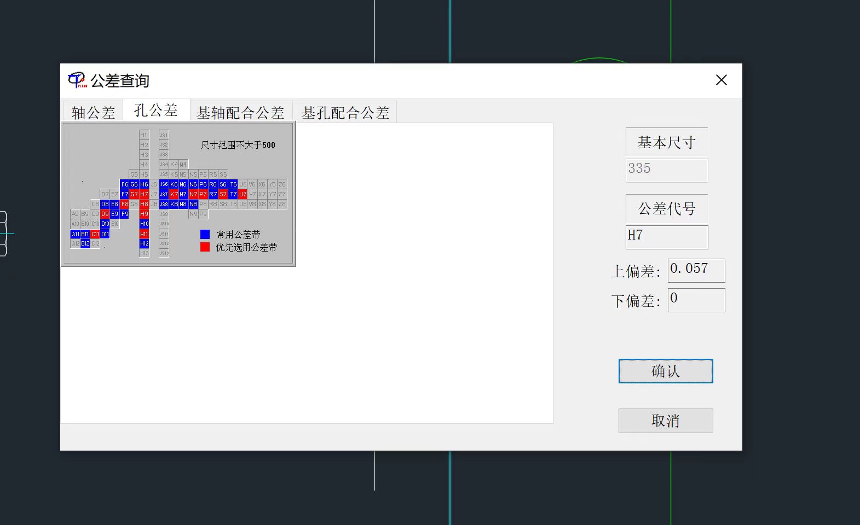
Task: Select the 基孔配合公差 tab
Action: (x=345, y=113)
